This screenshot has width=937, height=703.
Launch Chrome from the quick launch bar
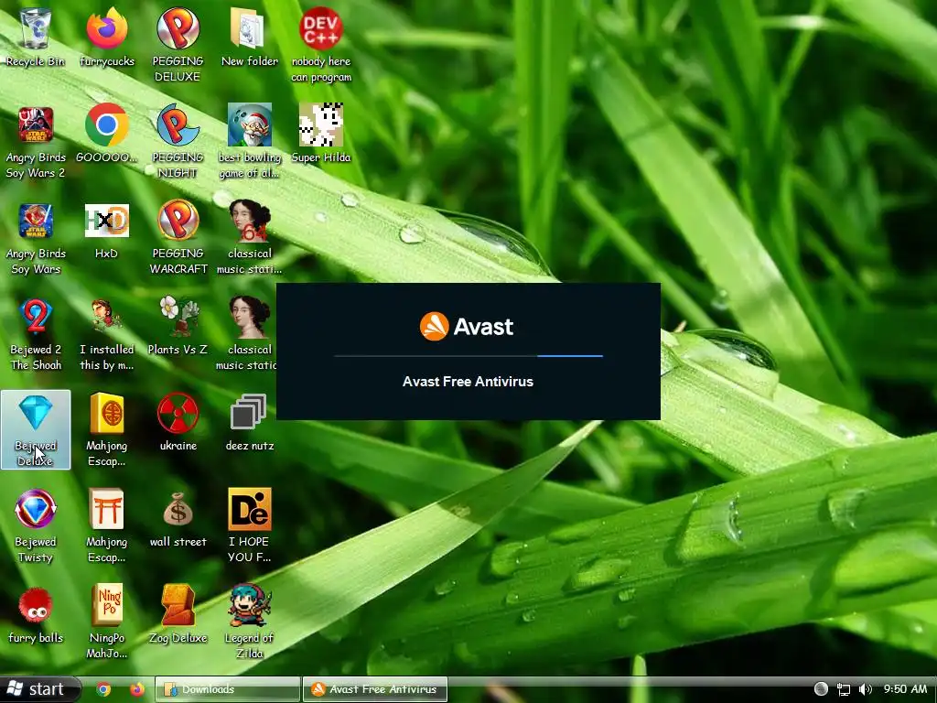pos(103,689)
